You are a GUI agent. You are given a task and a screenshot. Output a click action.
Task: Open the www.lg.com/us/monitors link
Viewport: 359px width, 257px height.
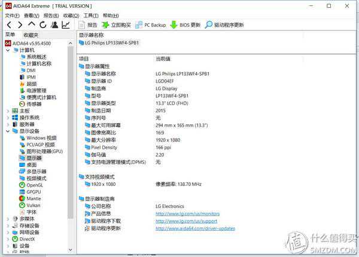(187, 213)
